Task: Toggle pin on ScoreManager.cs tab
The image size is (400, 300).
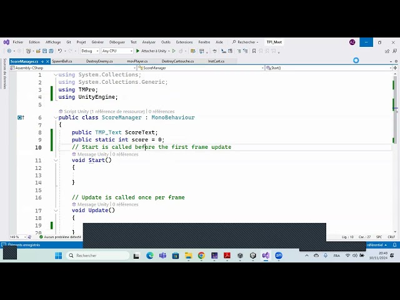Action: click(x=42, y=61)
